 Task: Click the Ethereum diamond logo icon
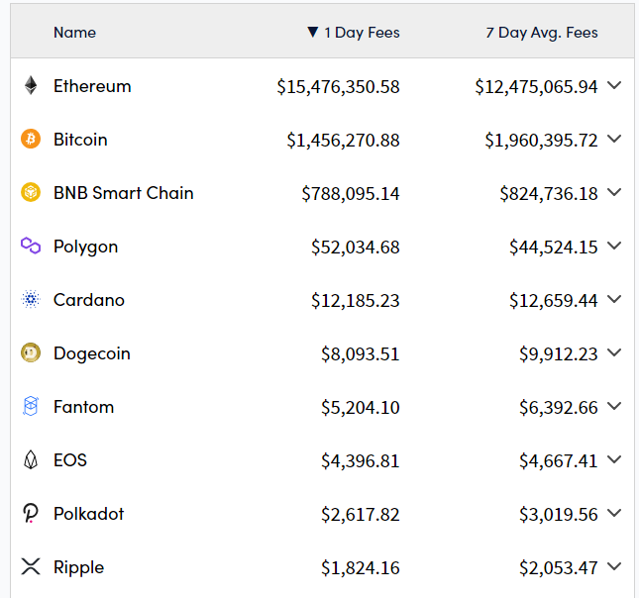coord(31,85)
